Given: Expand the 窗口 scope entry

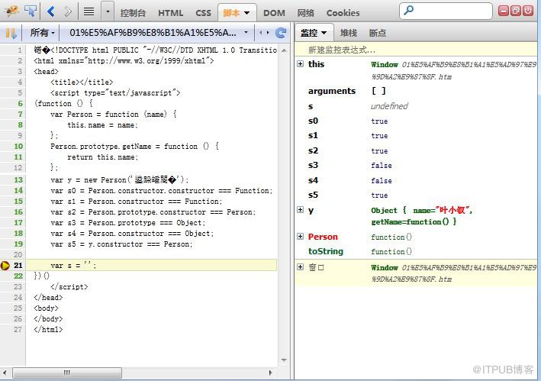Looking at the screenshot, I should tap(301, 266).
